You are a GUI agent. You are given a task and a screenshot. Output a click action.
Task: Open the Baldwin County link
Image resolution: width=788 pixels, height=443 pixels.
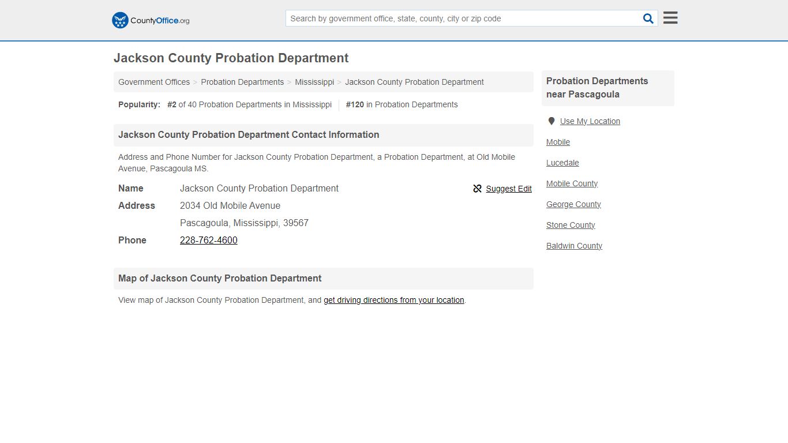(574, 246)
